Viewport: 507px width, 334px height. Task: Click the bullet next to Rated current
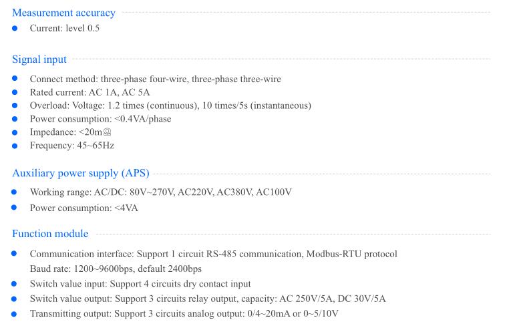point(15,92)
